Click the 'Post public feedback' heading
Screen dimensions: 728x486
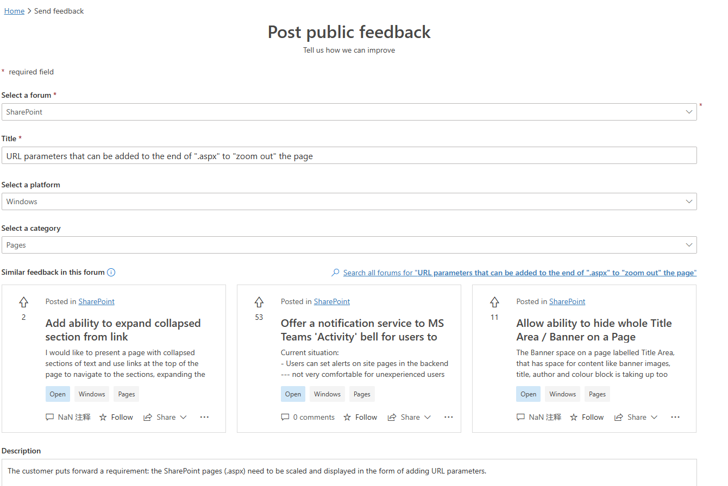pyautogui.click(x=349, y=32)
